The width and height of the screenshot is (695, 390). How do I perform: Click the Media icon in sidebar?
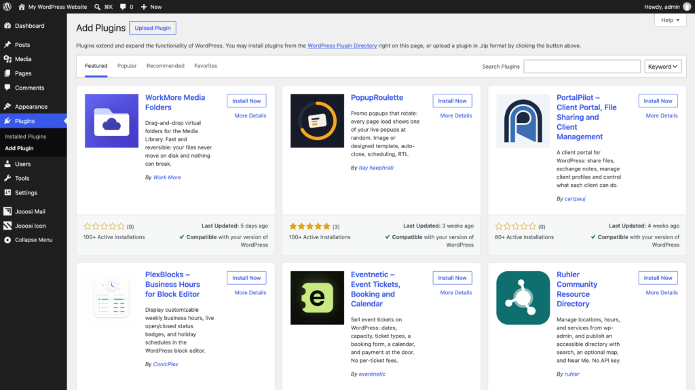(x=7, y=58)
